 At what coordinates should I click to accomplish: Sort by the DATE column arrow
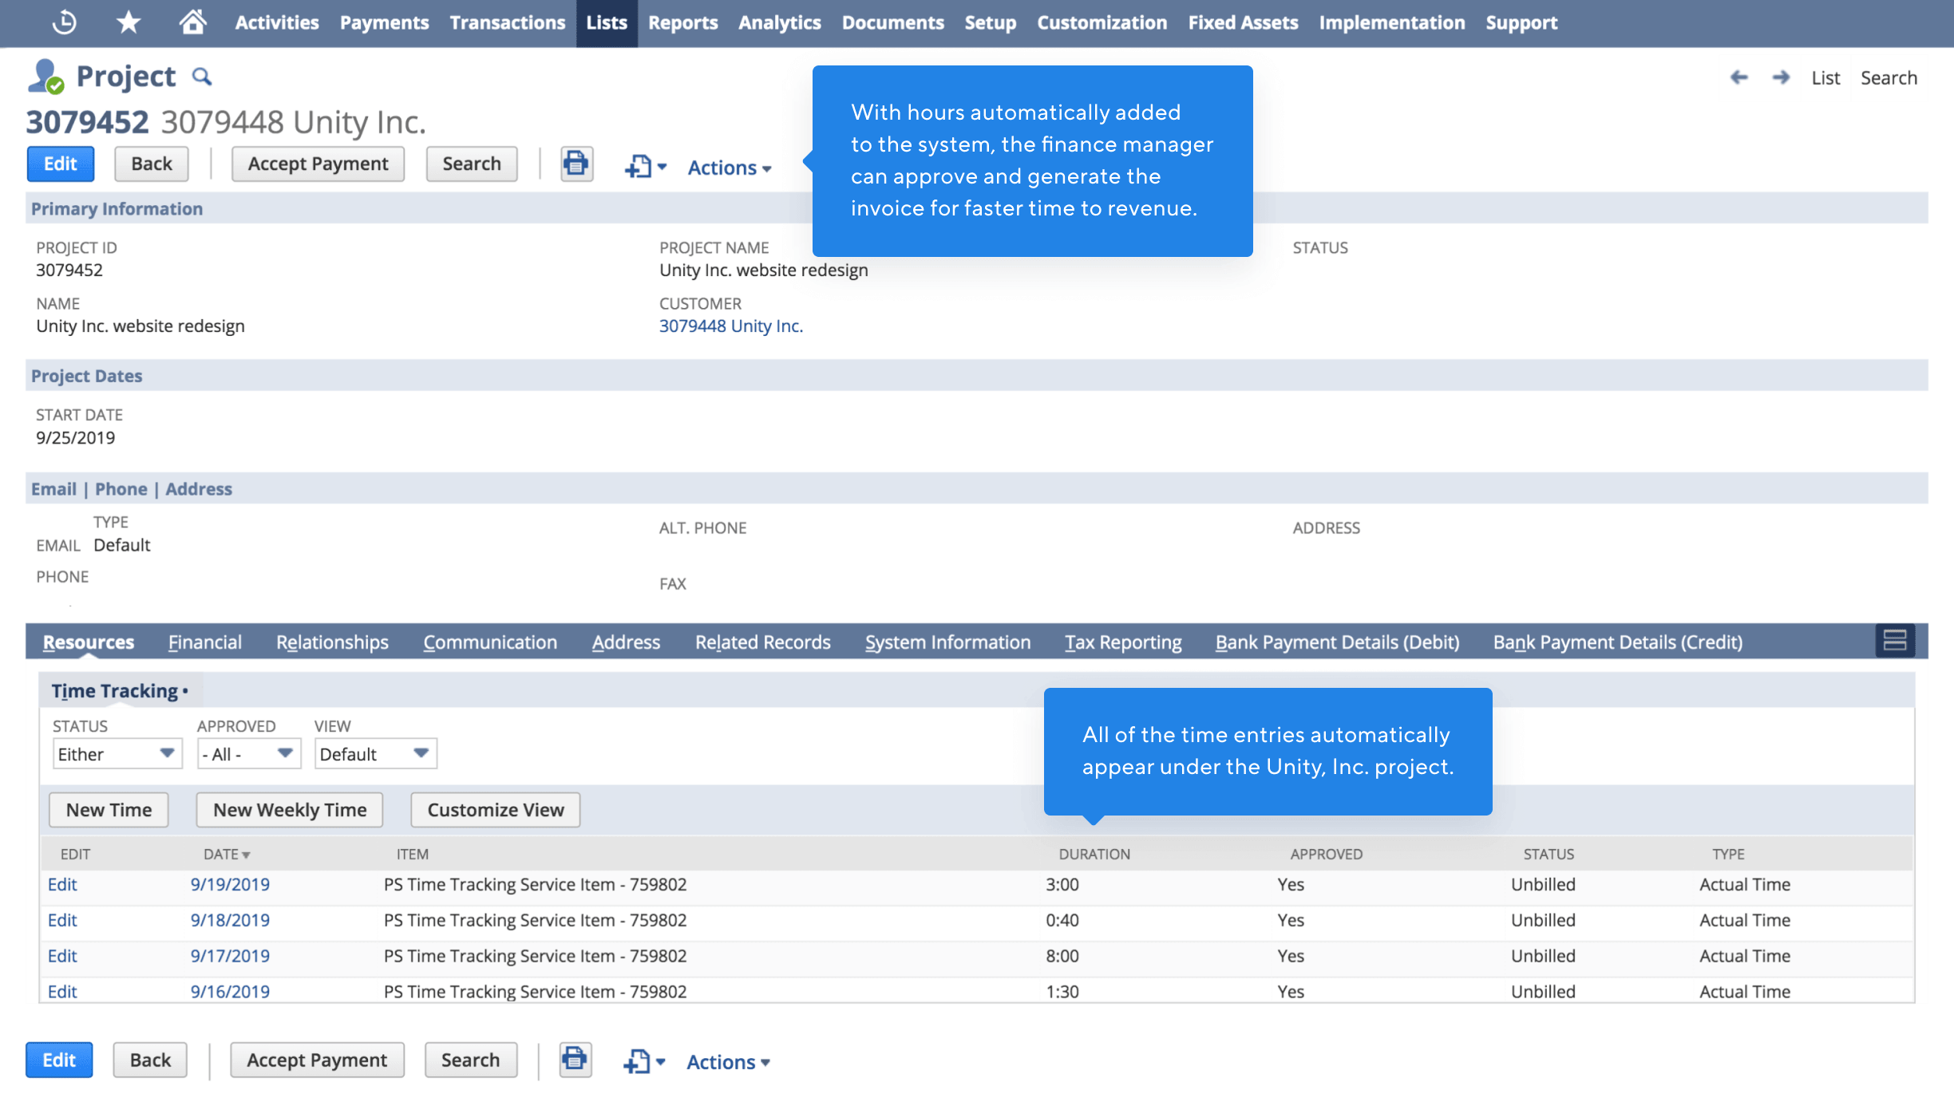pyautogui.click(x=246, y=855)
